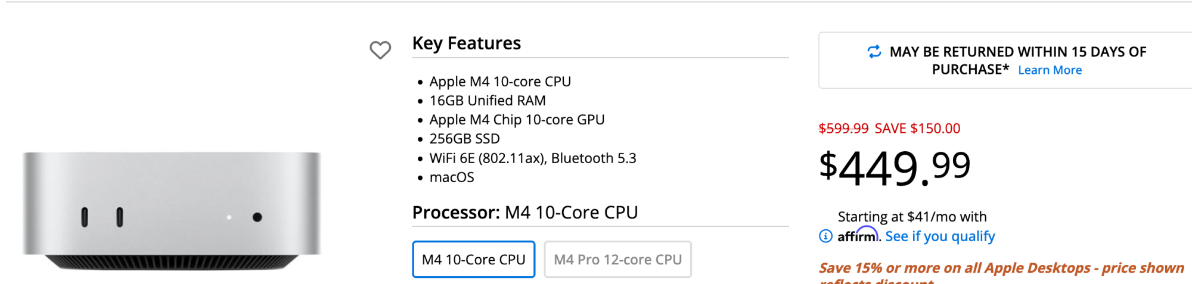Viewport: 1192px width, 284px height.
Task: Click the heart wishlist icon
Action: pos(380,50)
